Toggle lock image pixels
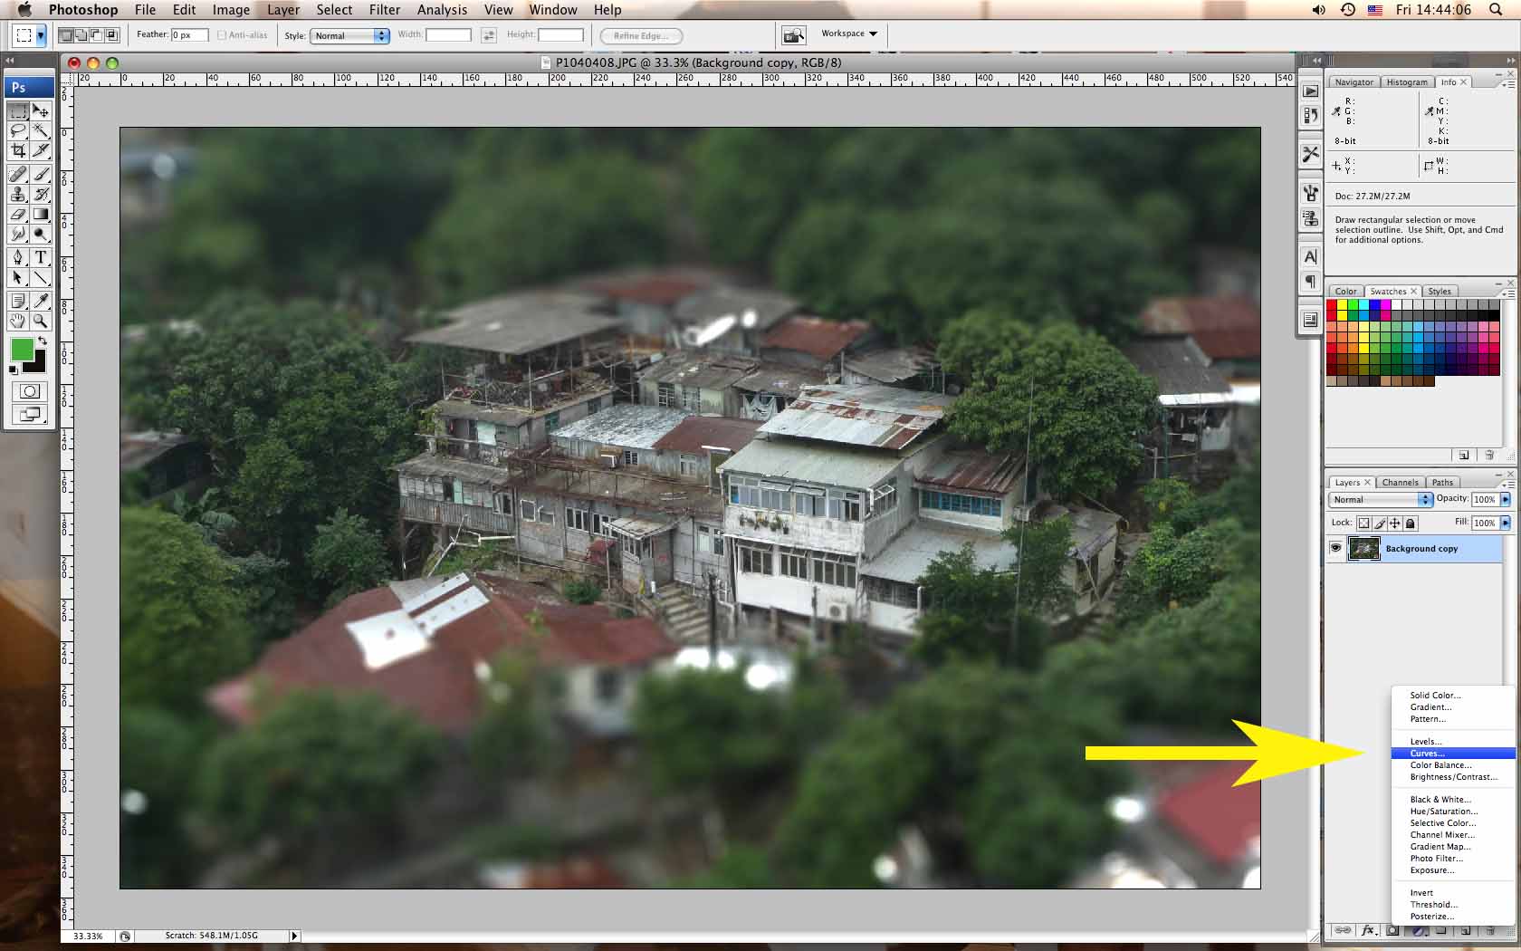The width and height of the screenshot is (1521, 951). point(1380,523)
